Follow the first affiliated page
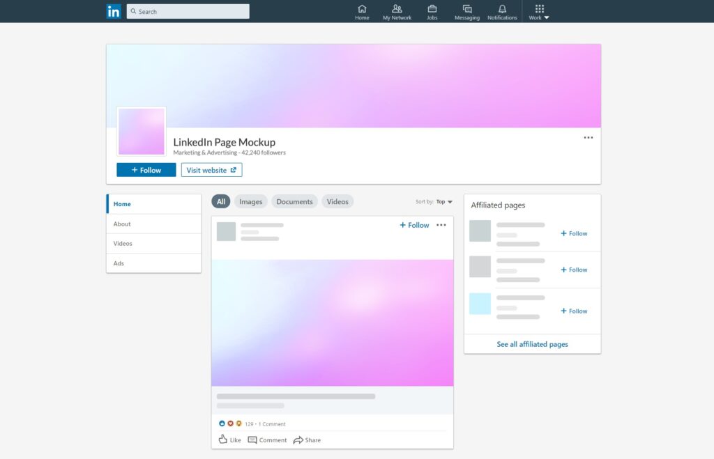This screenshot has width=714, height=459. pos(574,233)
